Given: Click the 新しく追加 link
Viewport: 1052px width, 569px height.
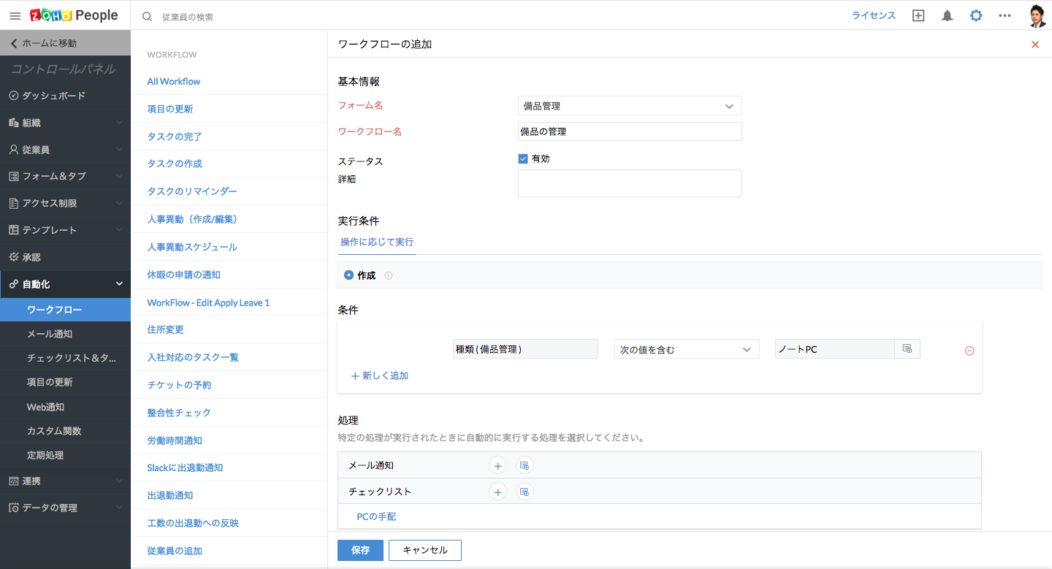Looking at the screenshot, I should tap(380, 375).
